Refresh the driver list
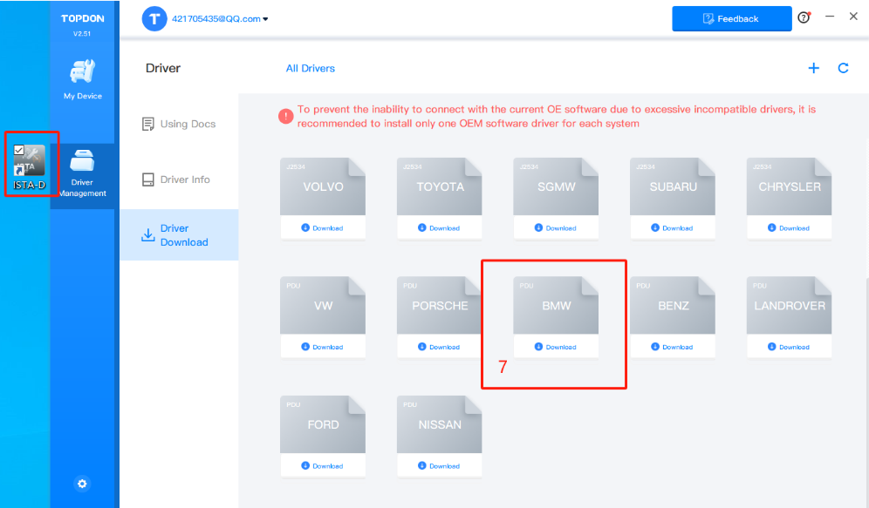The width and height of the screenshot is (869, 508). pos(843,68)
